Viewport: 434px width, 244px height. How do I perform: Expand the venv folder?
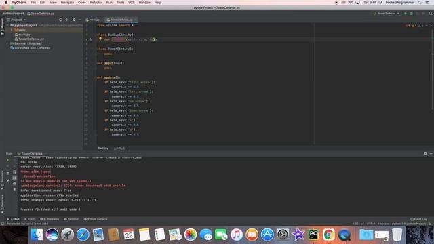click(12, 30)
